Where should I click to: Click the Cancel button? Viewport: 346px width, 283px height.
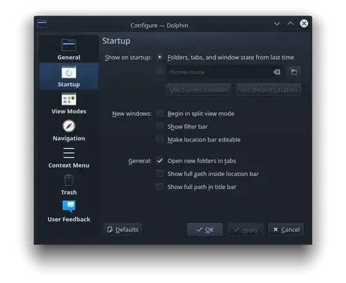coord(286,230)
